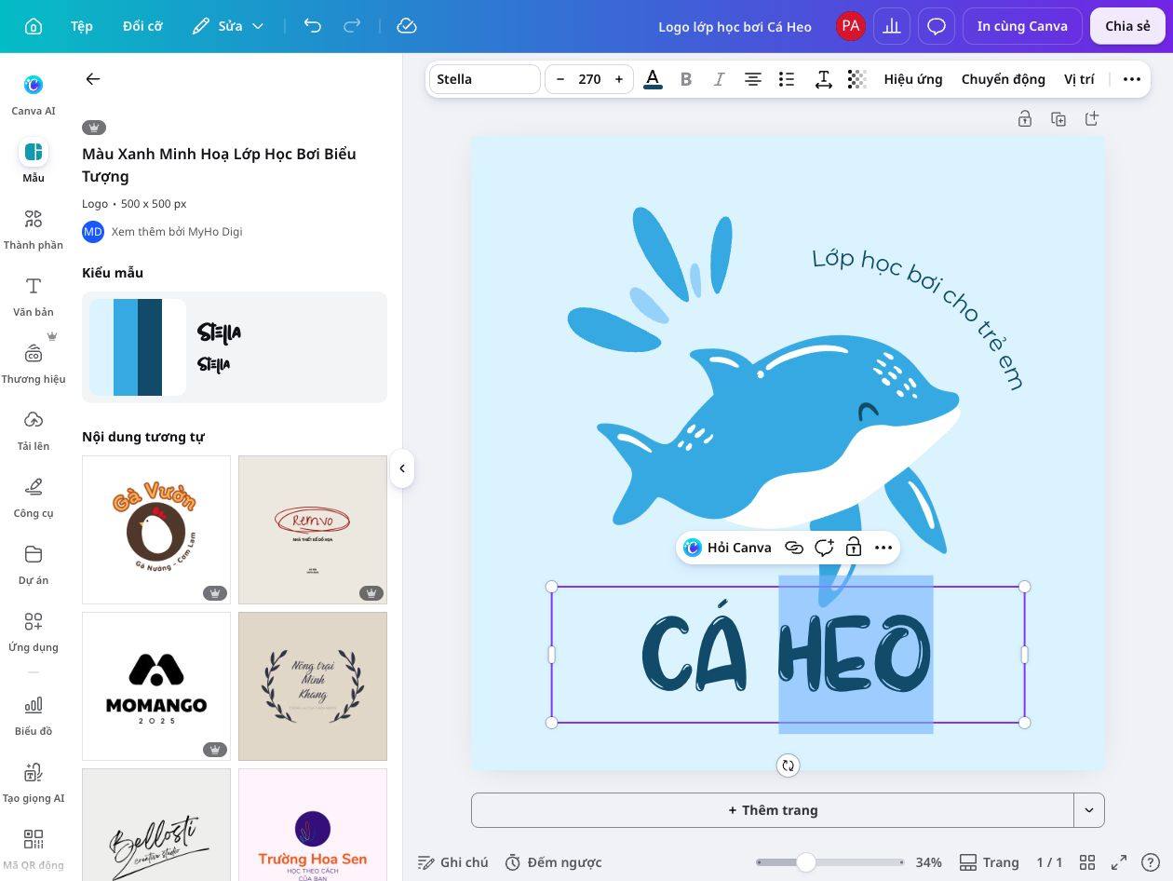The image size is (1173, 881).
Task: Open text spacing options
Action: click(823, 79)
